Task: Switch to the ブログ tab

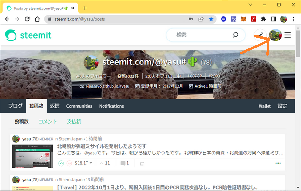Action: pyautogui.click(x=16, y=106)
